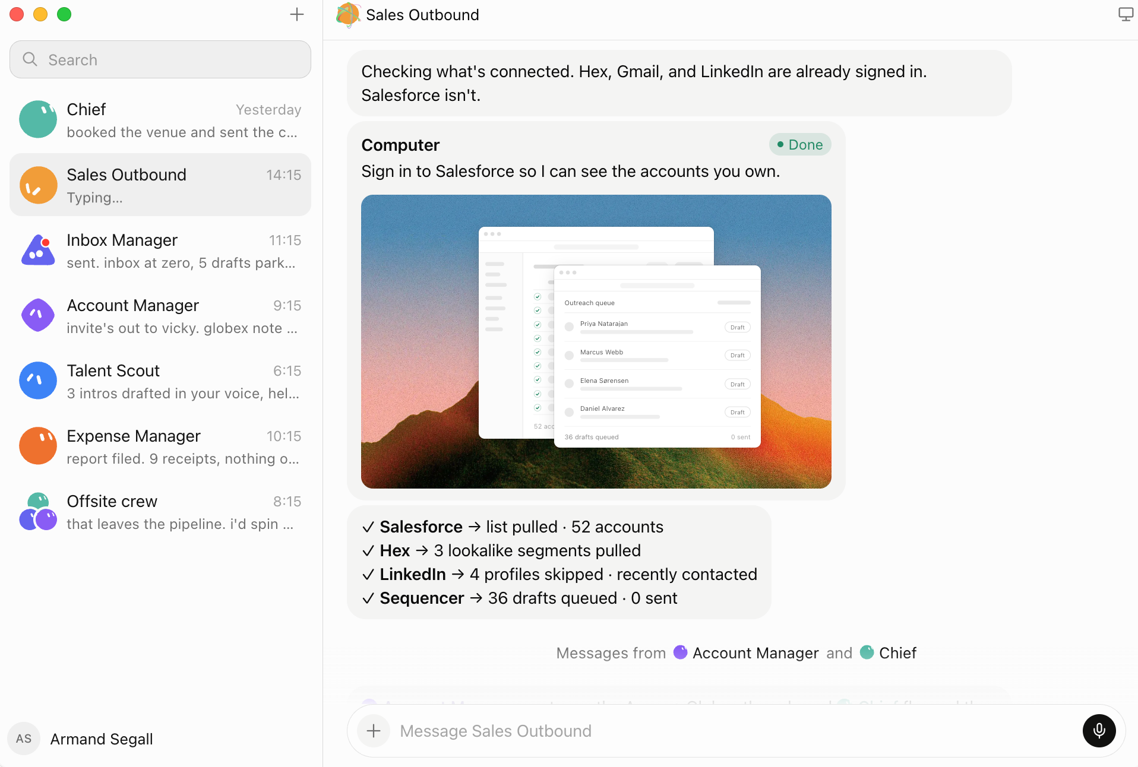The height and width of the screenshot is (767, 1138).
Task: Click the new chat plus icon
Action: [297, 14]
